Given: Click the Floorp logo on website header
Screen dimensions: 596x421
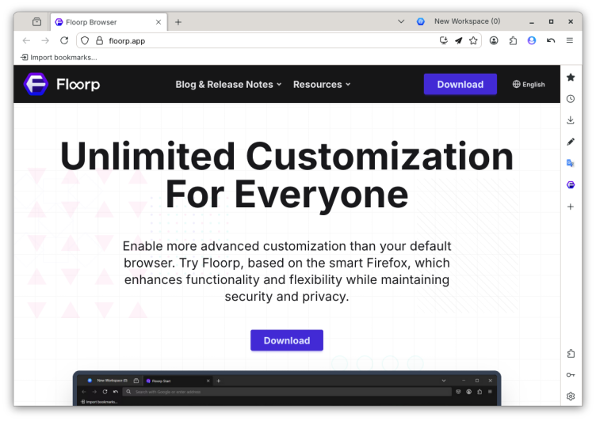Looking at the screenshot, I should point(62,84).
